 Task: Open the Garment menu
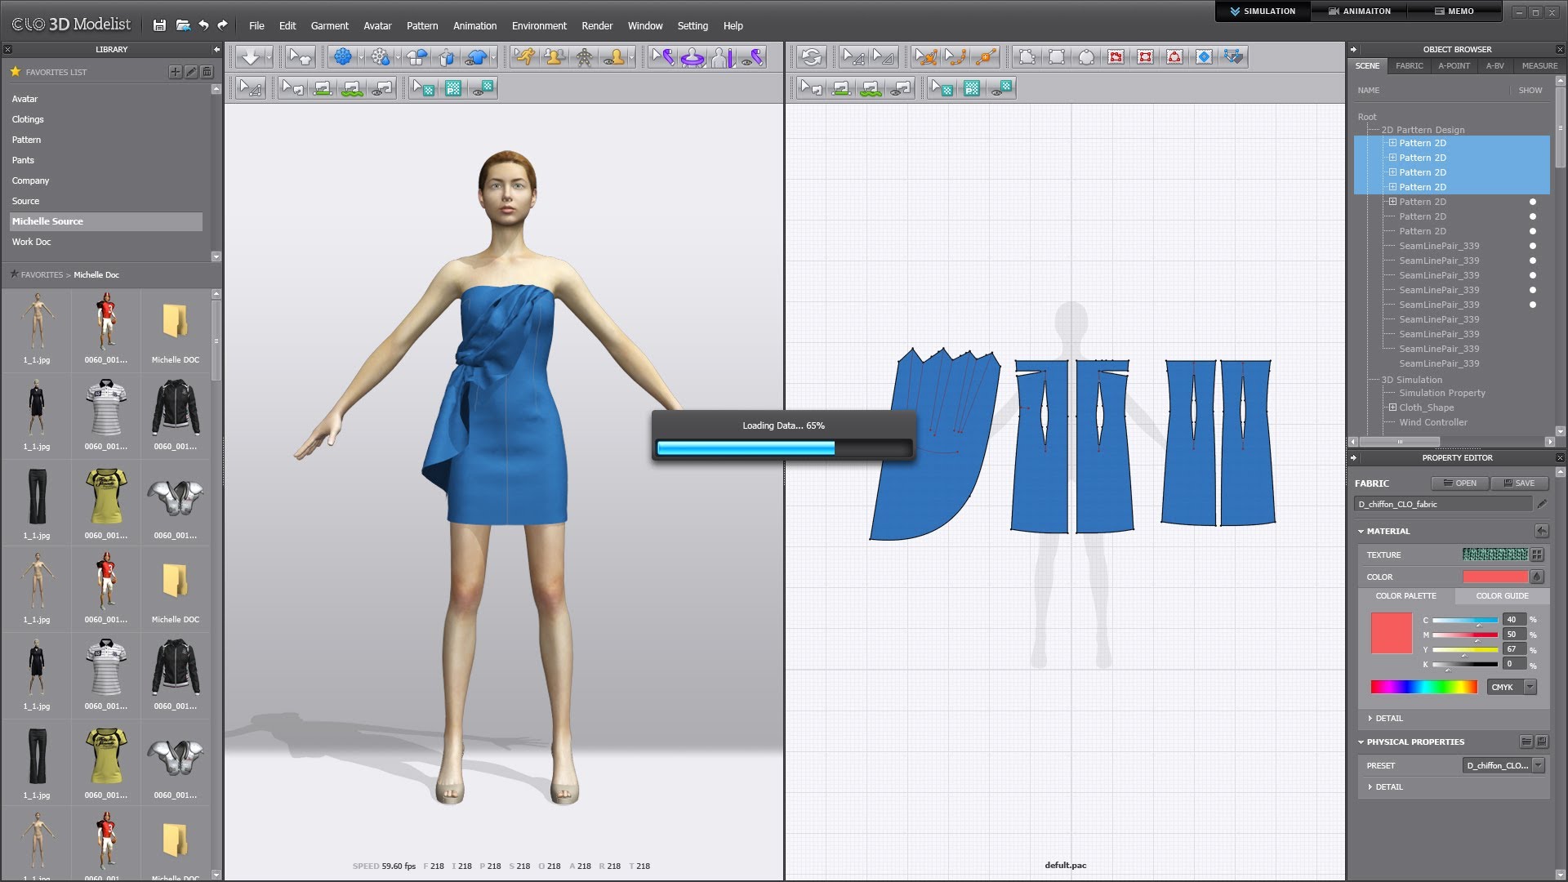tap(328, 26)
